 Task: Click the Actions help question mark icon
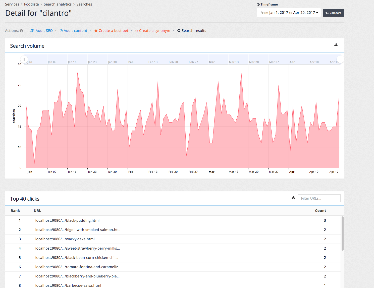21,31
